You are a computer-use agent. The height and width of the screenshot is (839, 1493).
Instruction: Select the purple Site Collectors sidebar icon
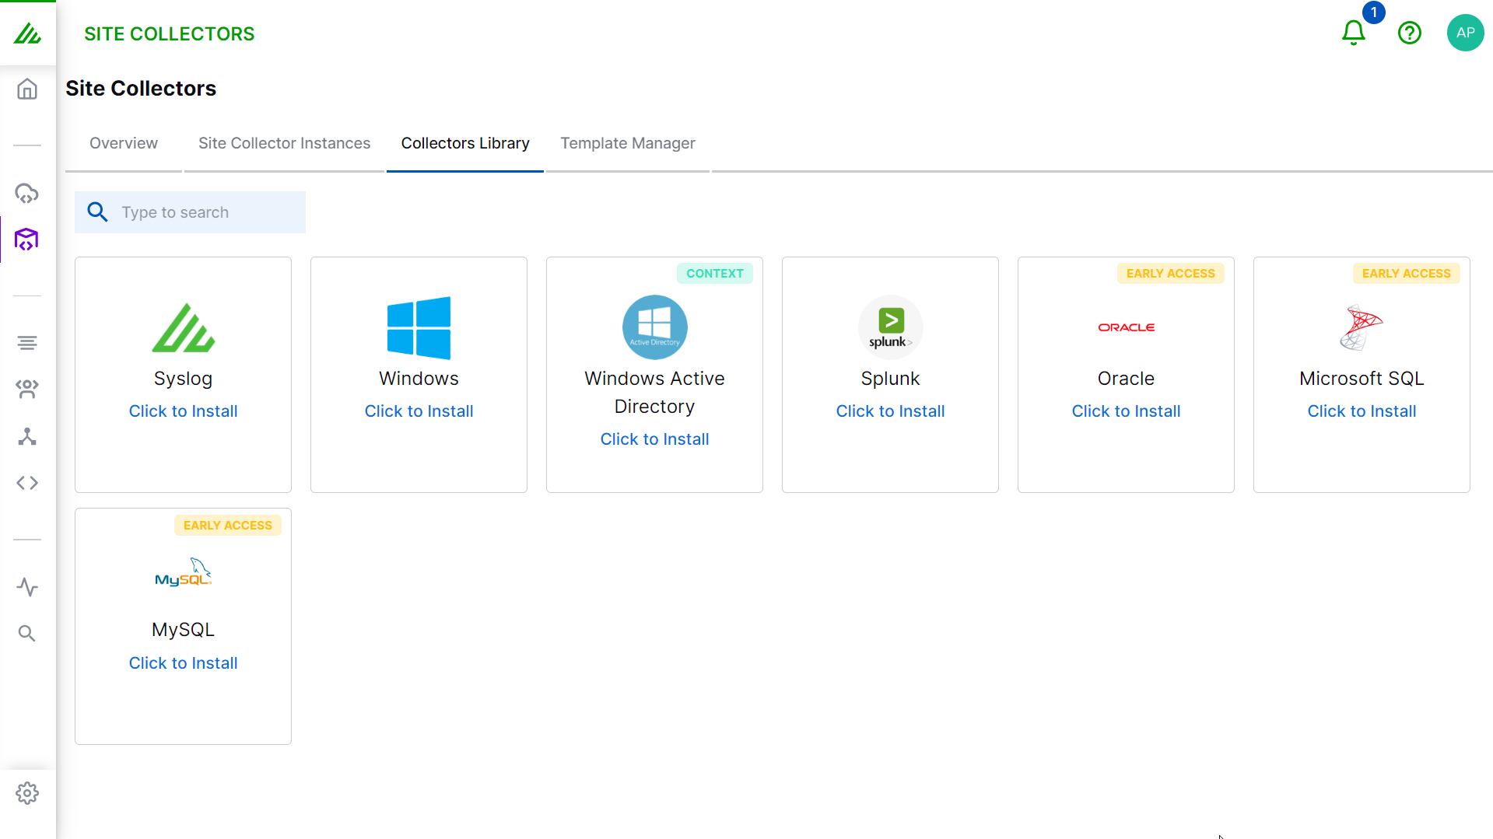pyautogui.click(x=27, y=239)
